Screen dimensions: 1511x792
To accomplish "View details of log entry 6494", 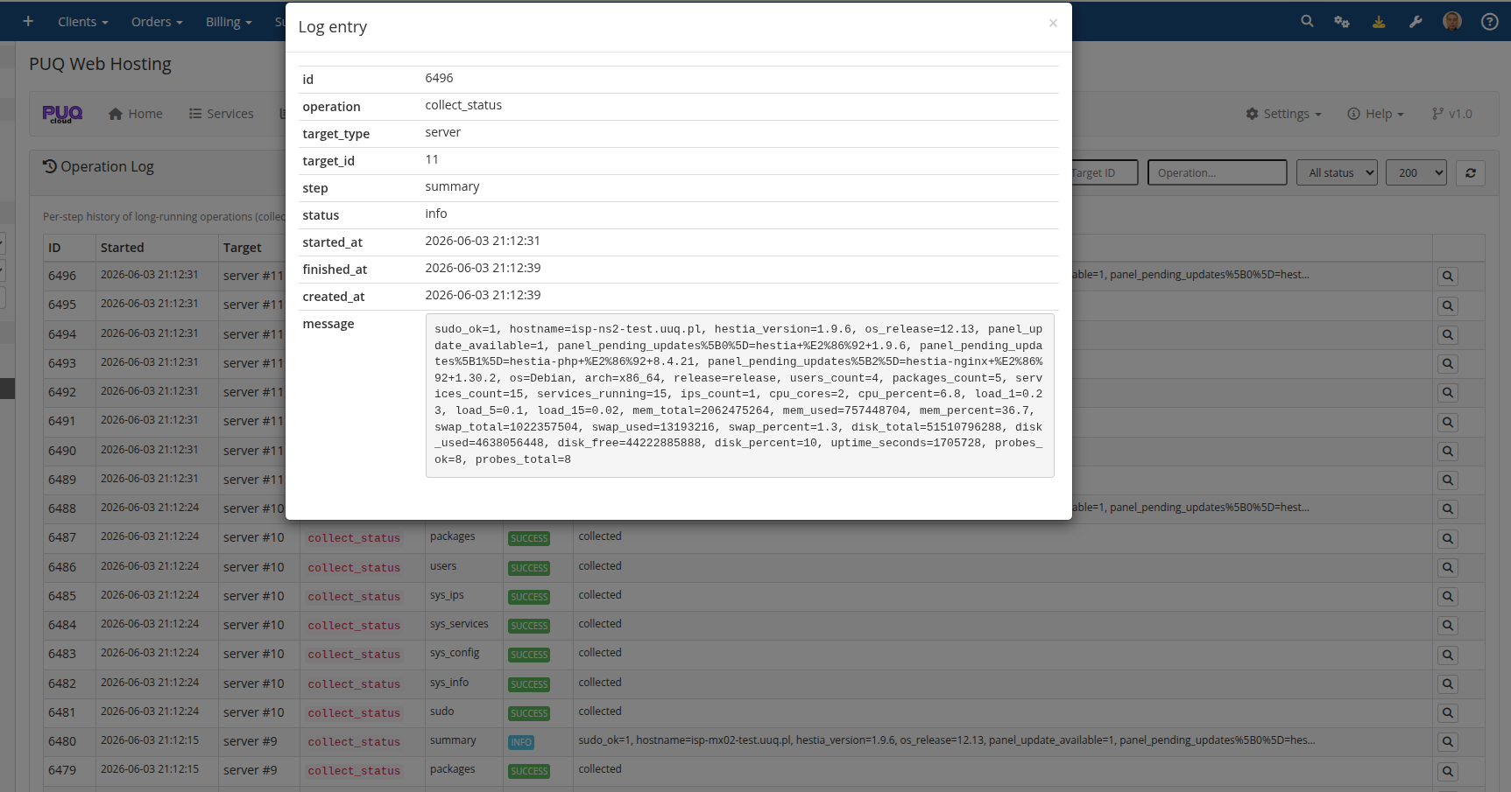I will point(1448,334).
